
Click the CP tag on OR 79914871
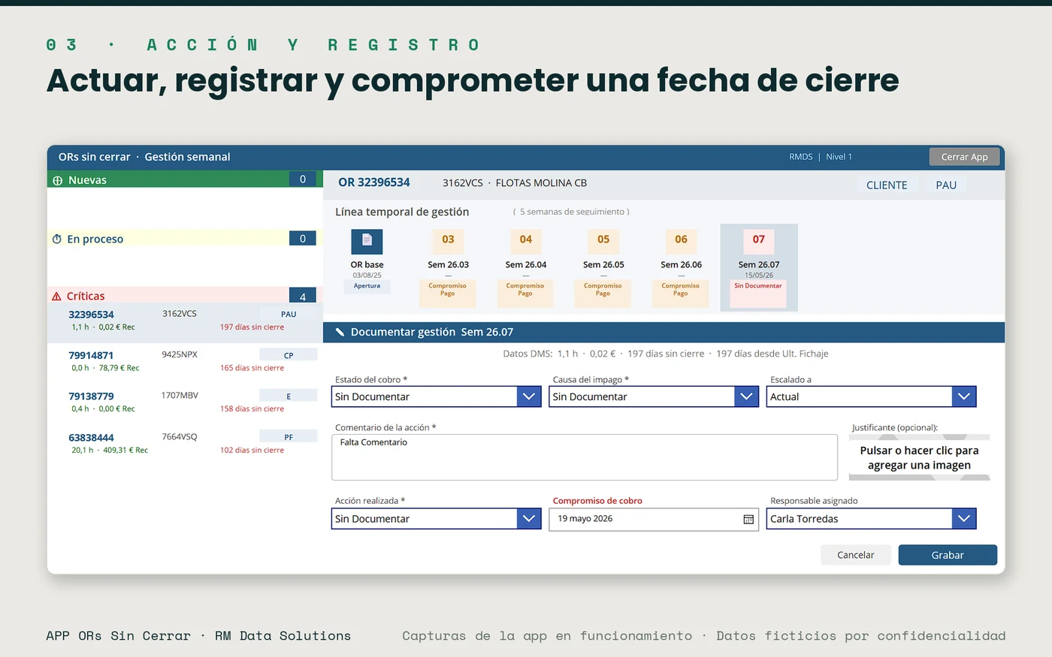[x=289, y=355]
